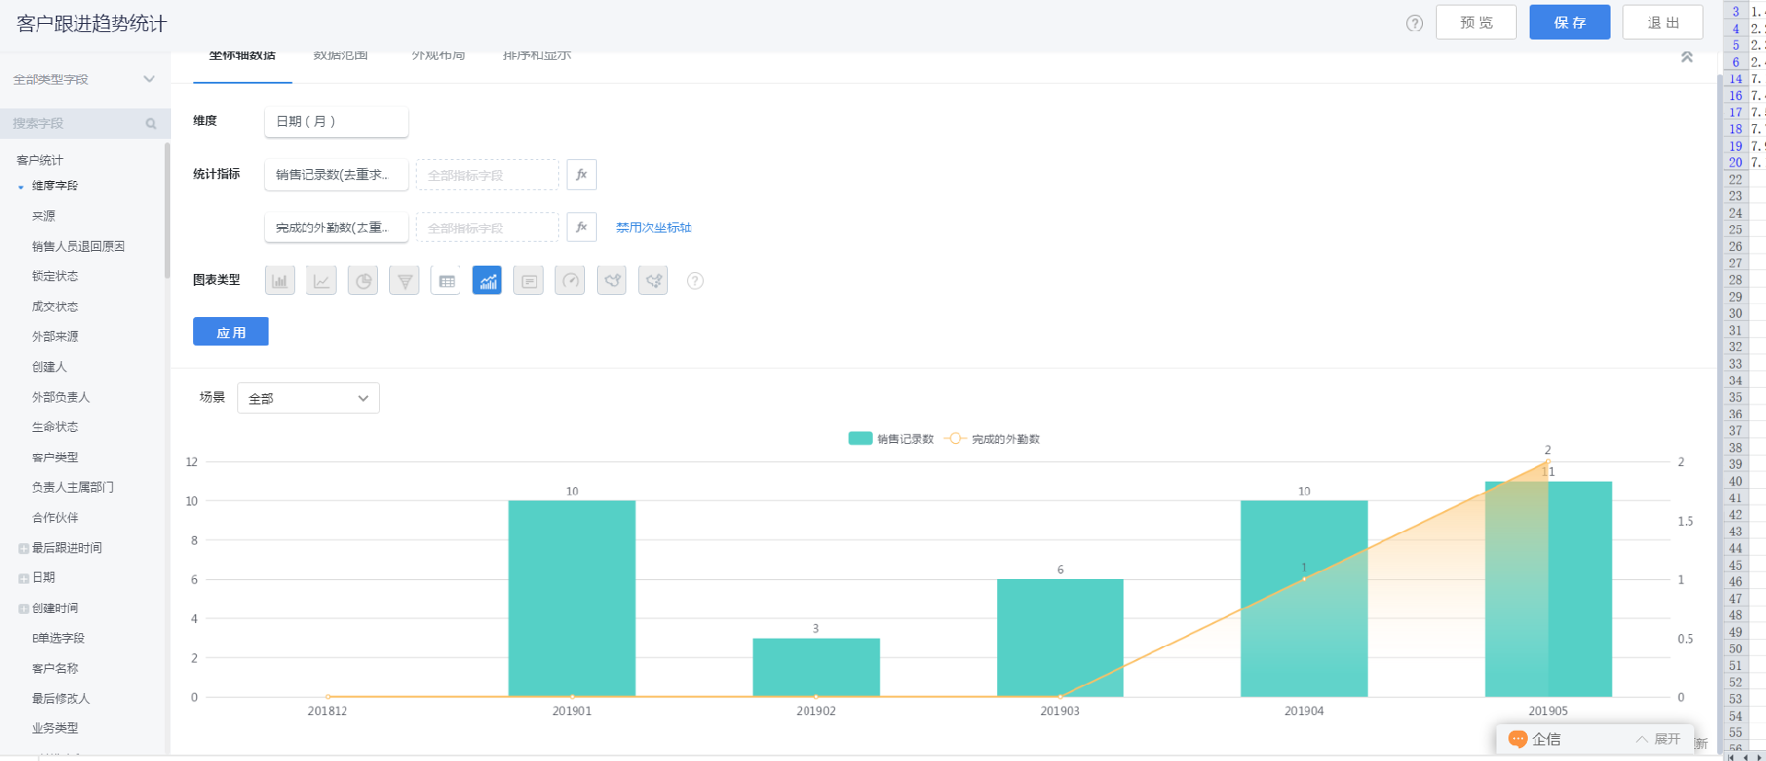Click the 201904 bar in chart

click(1304, 598)
